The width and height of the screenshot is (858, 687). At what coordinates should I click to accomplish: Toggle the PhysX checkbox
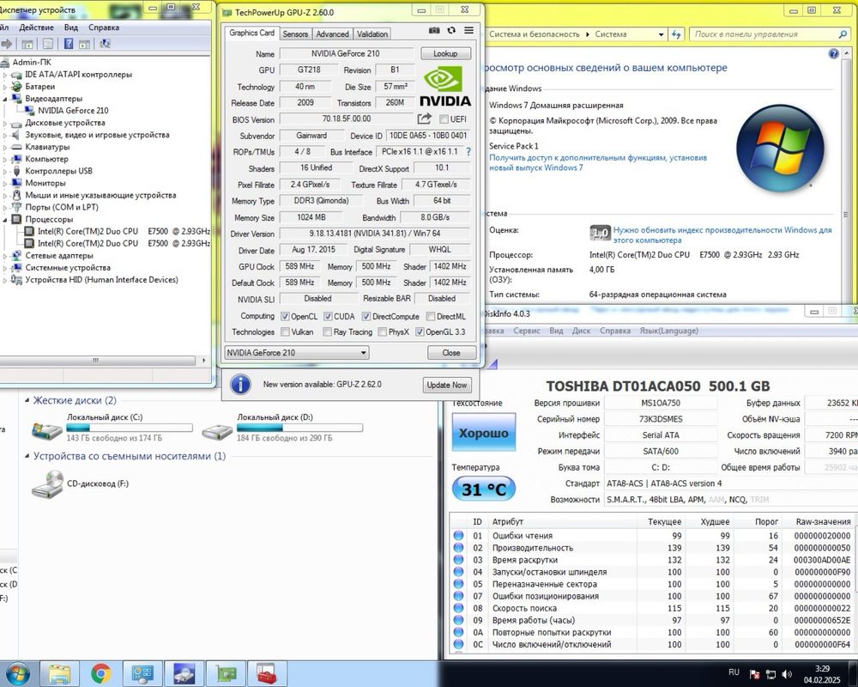click(383, 332)
